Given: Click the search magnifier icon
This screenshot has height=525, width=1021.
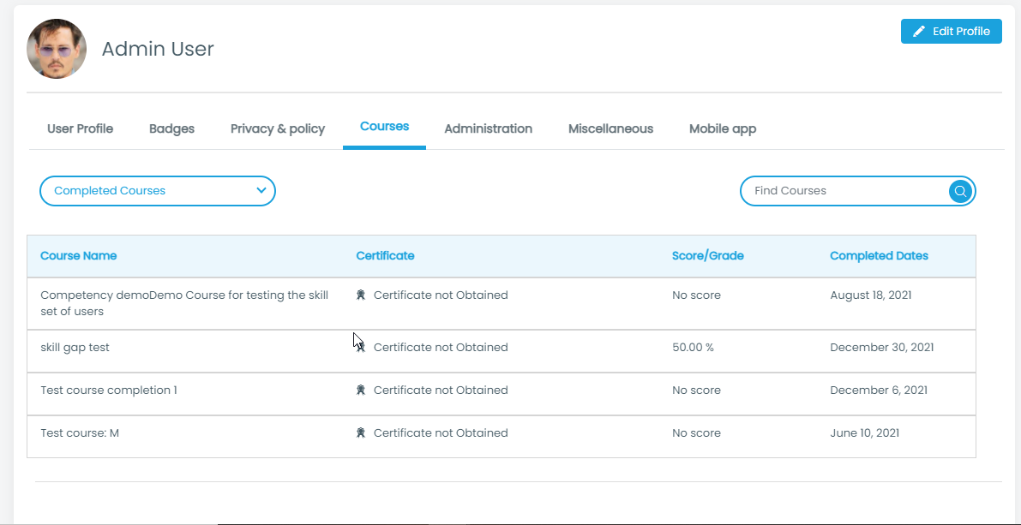Looking at the screenshot, I should pos(960,191).
